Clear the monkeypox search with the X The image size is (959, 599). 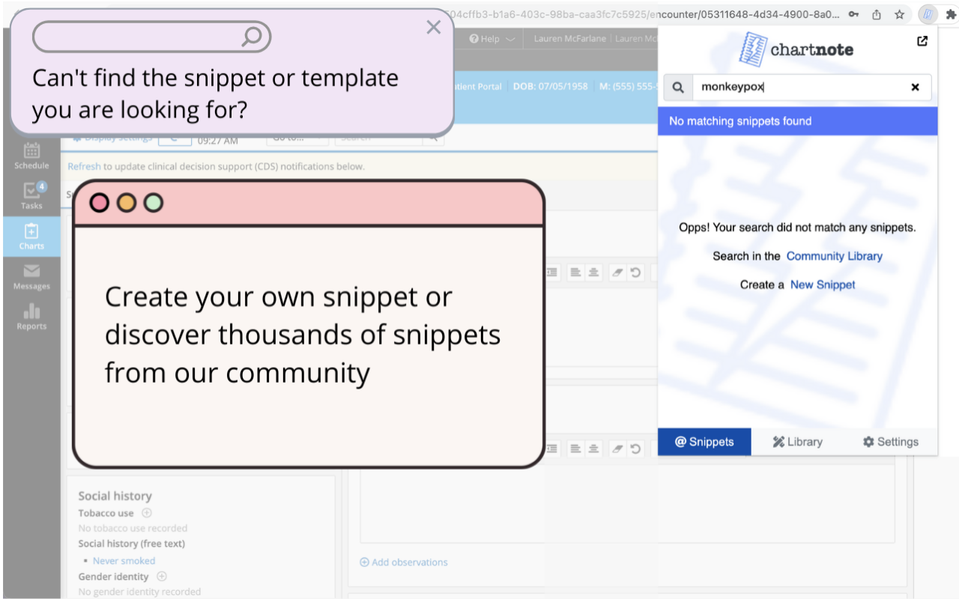click(x=916, y=87)
